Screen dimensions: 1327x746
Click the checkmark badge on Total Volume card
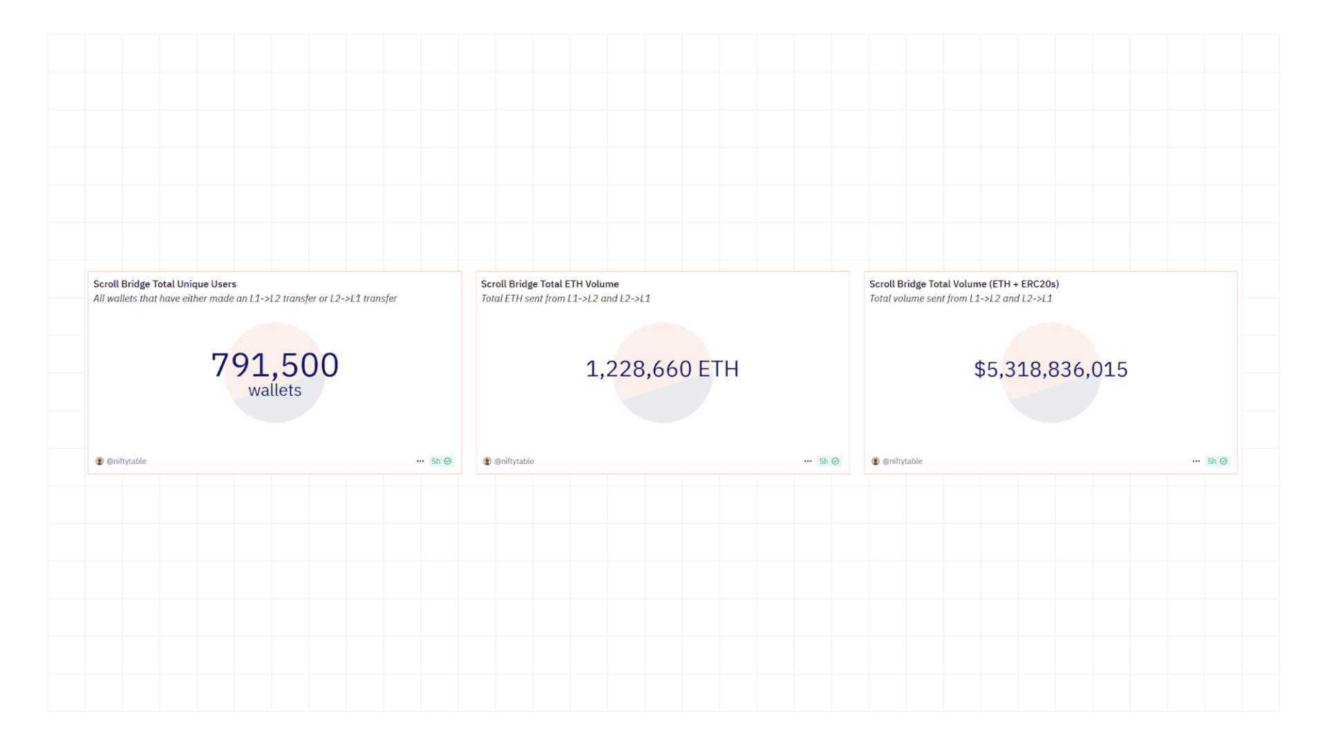pyautogui.click(x=1224, y=461)
